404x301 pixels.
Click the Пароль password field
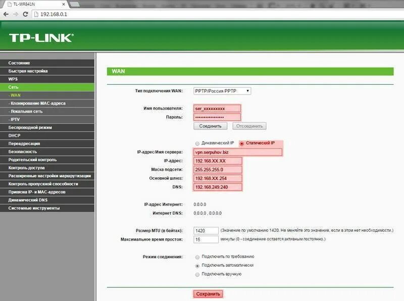point(217,117)
